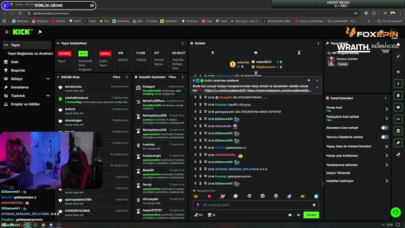Viewport: 405px width, 228px height.
Task: Open the Takipçilere özel sohbet options arrow
Action: [x=387, y=118]
